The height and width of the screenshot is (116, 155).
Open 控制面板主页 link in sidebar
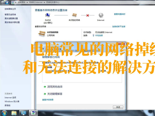[x=10, y=9]
